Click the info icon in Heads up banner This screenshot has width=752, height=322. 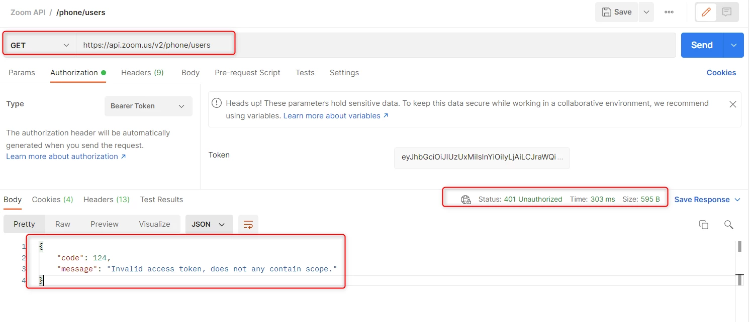pos(217,103)
